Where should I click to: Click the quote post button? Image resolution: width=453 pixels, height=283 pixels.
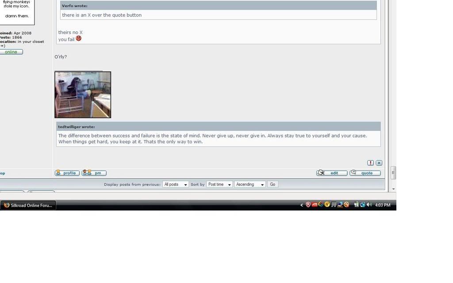(x=365, y=173)
